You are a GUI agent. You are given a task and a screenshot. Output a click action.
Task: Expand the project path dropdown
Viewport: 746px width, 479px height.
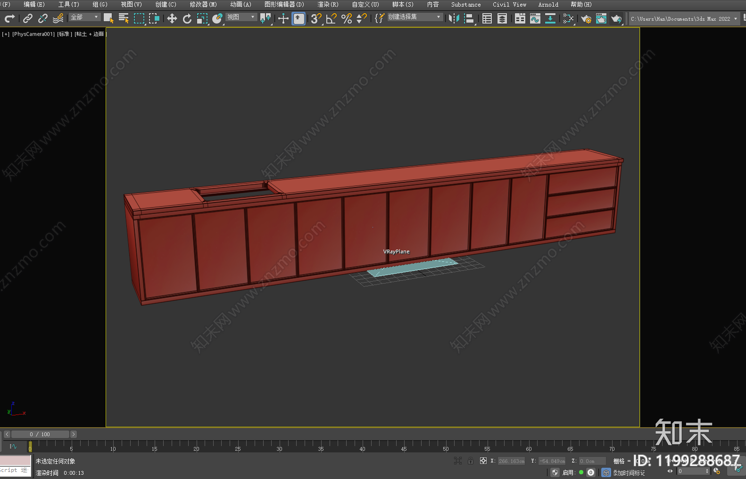pyautogui.click(x=735, y=19)
